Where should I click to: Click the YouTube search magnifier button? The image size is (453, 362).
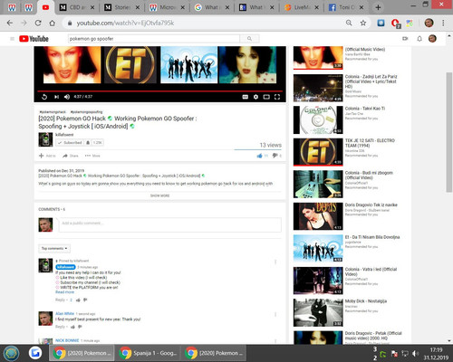pos(249,39)
